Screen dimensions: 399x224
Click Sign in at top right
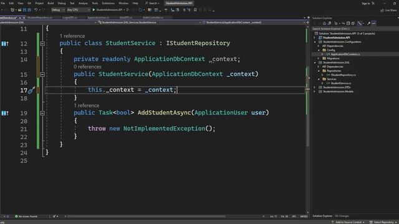366,3
